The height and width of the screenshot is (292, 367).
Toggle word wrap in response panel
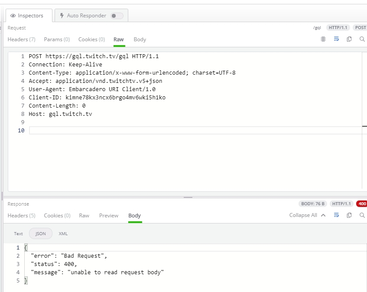coord(336,215)
